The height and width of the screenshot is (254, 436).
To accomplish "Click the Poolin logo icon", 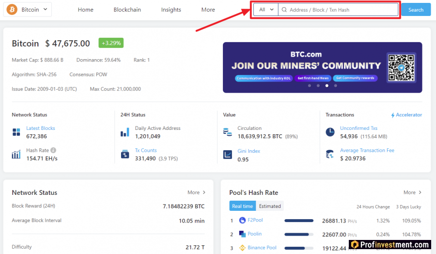I will [x=242, y=234].
